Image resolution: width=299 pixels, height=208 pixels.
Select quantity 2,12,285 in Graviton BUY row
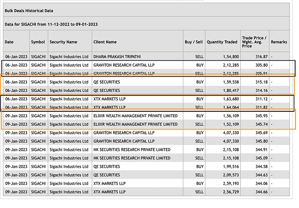231,65
